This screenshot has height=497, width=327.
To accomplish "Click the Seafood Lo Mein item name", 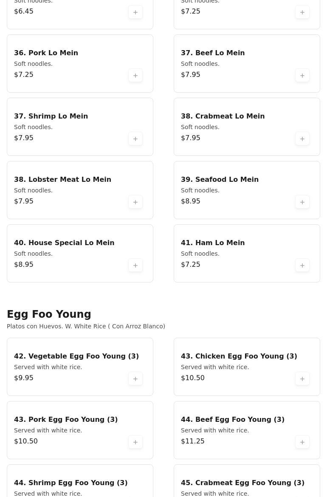I will tap(220, 179).
